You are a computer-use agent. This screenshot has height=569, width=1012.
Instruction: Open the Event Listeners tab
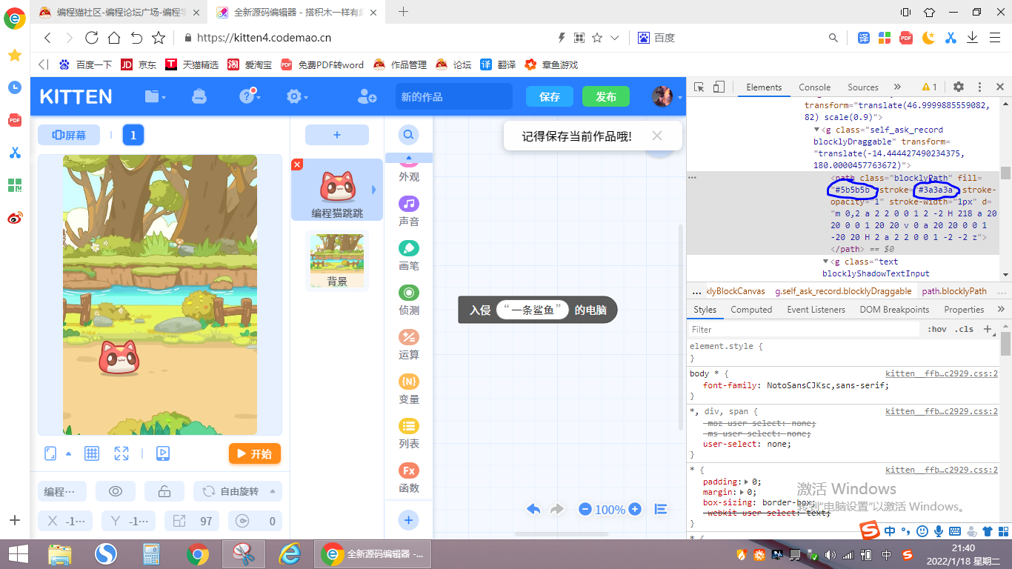[816, 310]
